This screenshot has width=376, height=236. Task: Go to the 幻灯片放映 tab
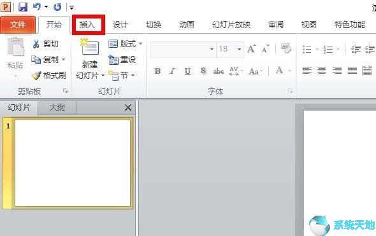tap(231, 24)
